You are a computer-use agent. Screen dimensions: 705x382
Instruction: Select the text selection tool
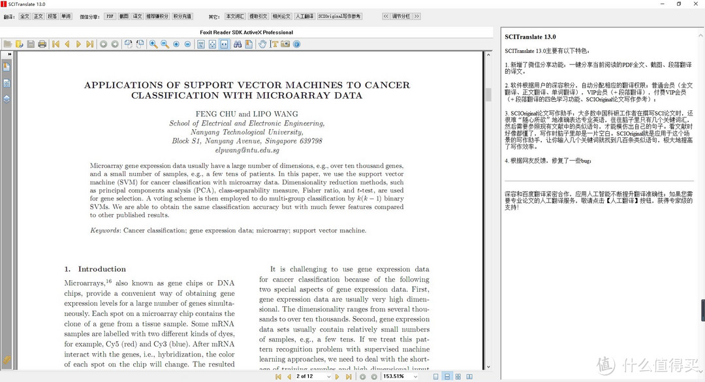tap(274, 44)
